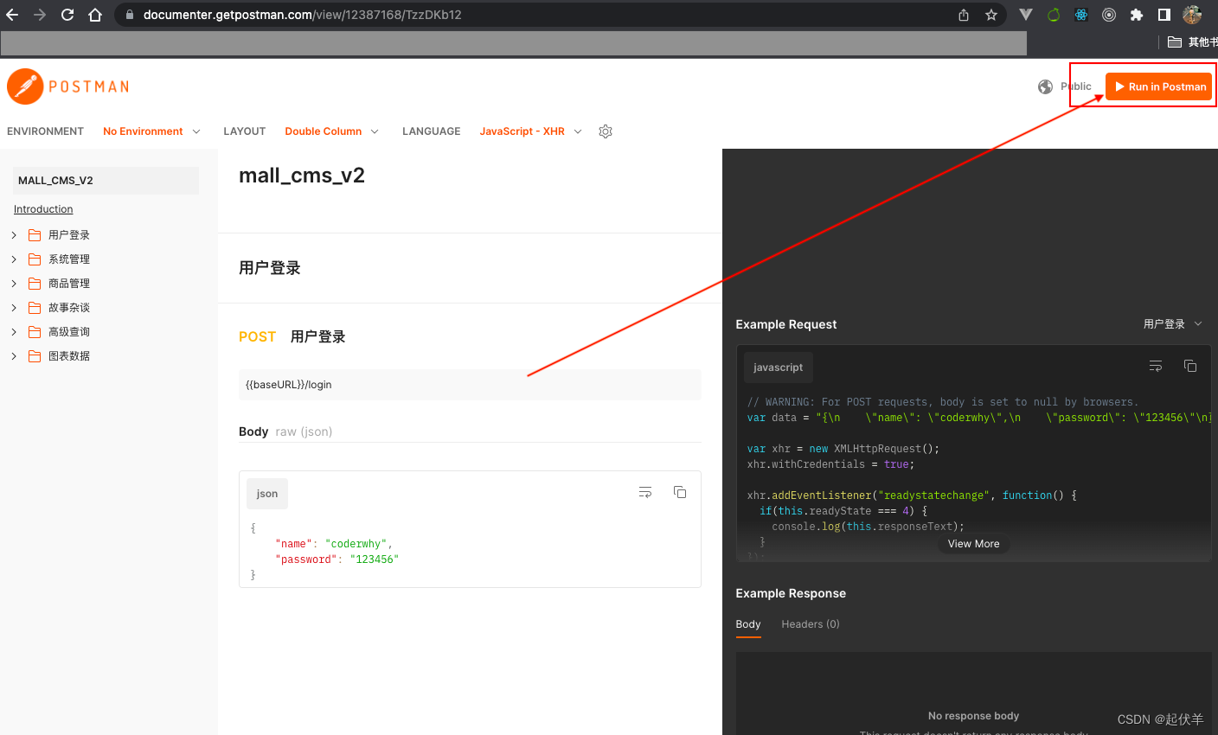Click the mall_cms_v2 heading
This screenshot has width=1218, height=735.
pos(302,176)
